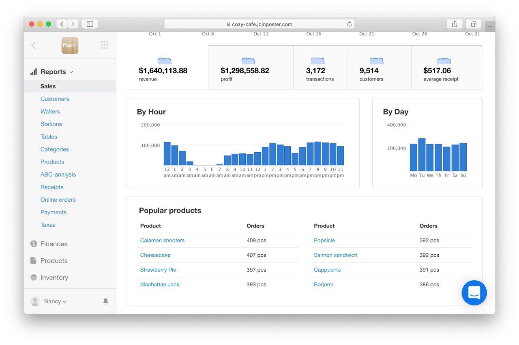This screenshot has height=345, width=519.
Task: Click the Salmon sandwich link
Action: (x=335, y=255)
